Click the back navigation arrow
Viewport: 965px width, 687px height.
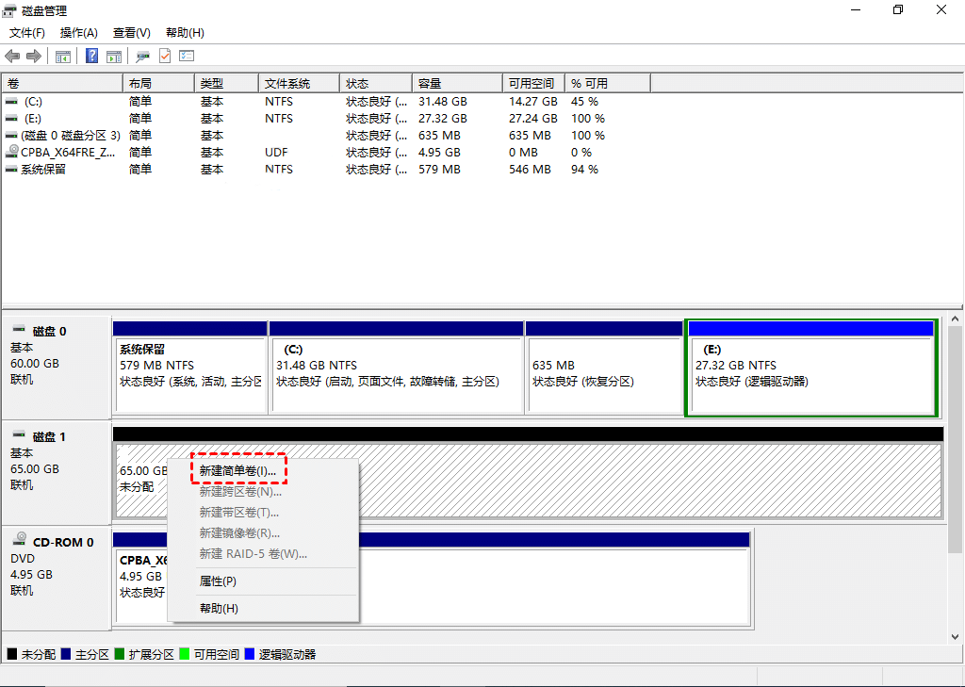[11, 56]
